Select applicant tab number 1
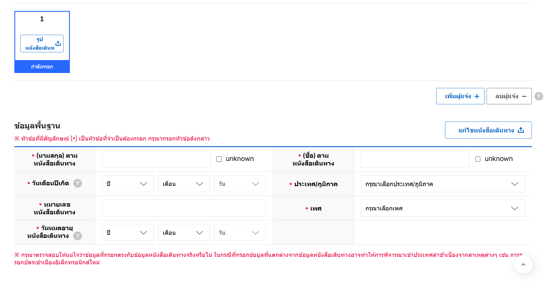Viewport: 546px width, 281px height. [x=42, y=19]
